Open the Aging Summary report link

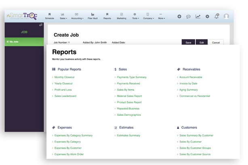point(189,90)
